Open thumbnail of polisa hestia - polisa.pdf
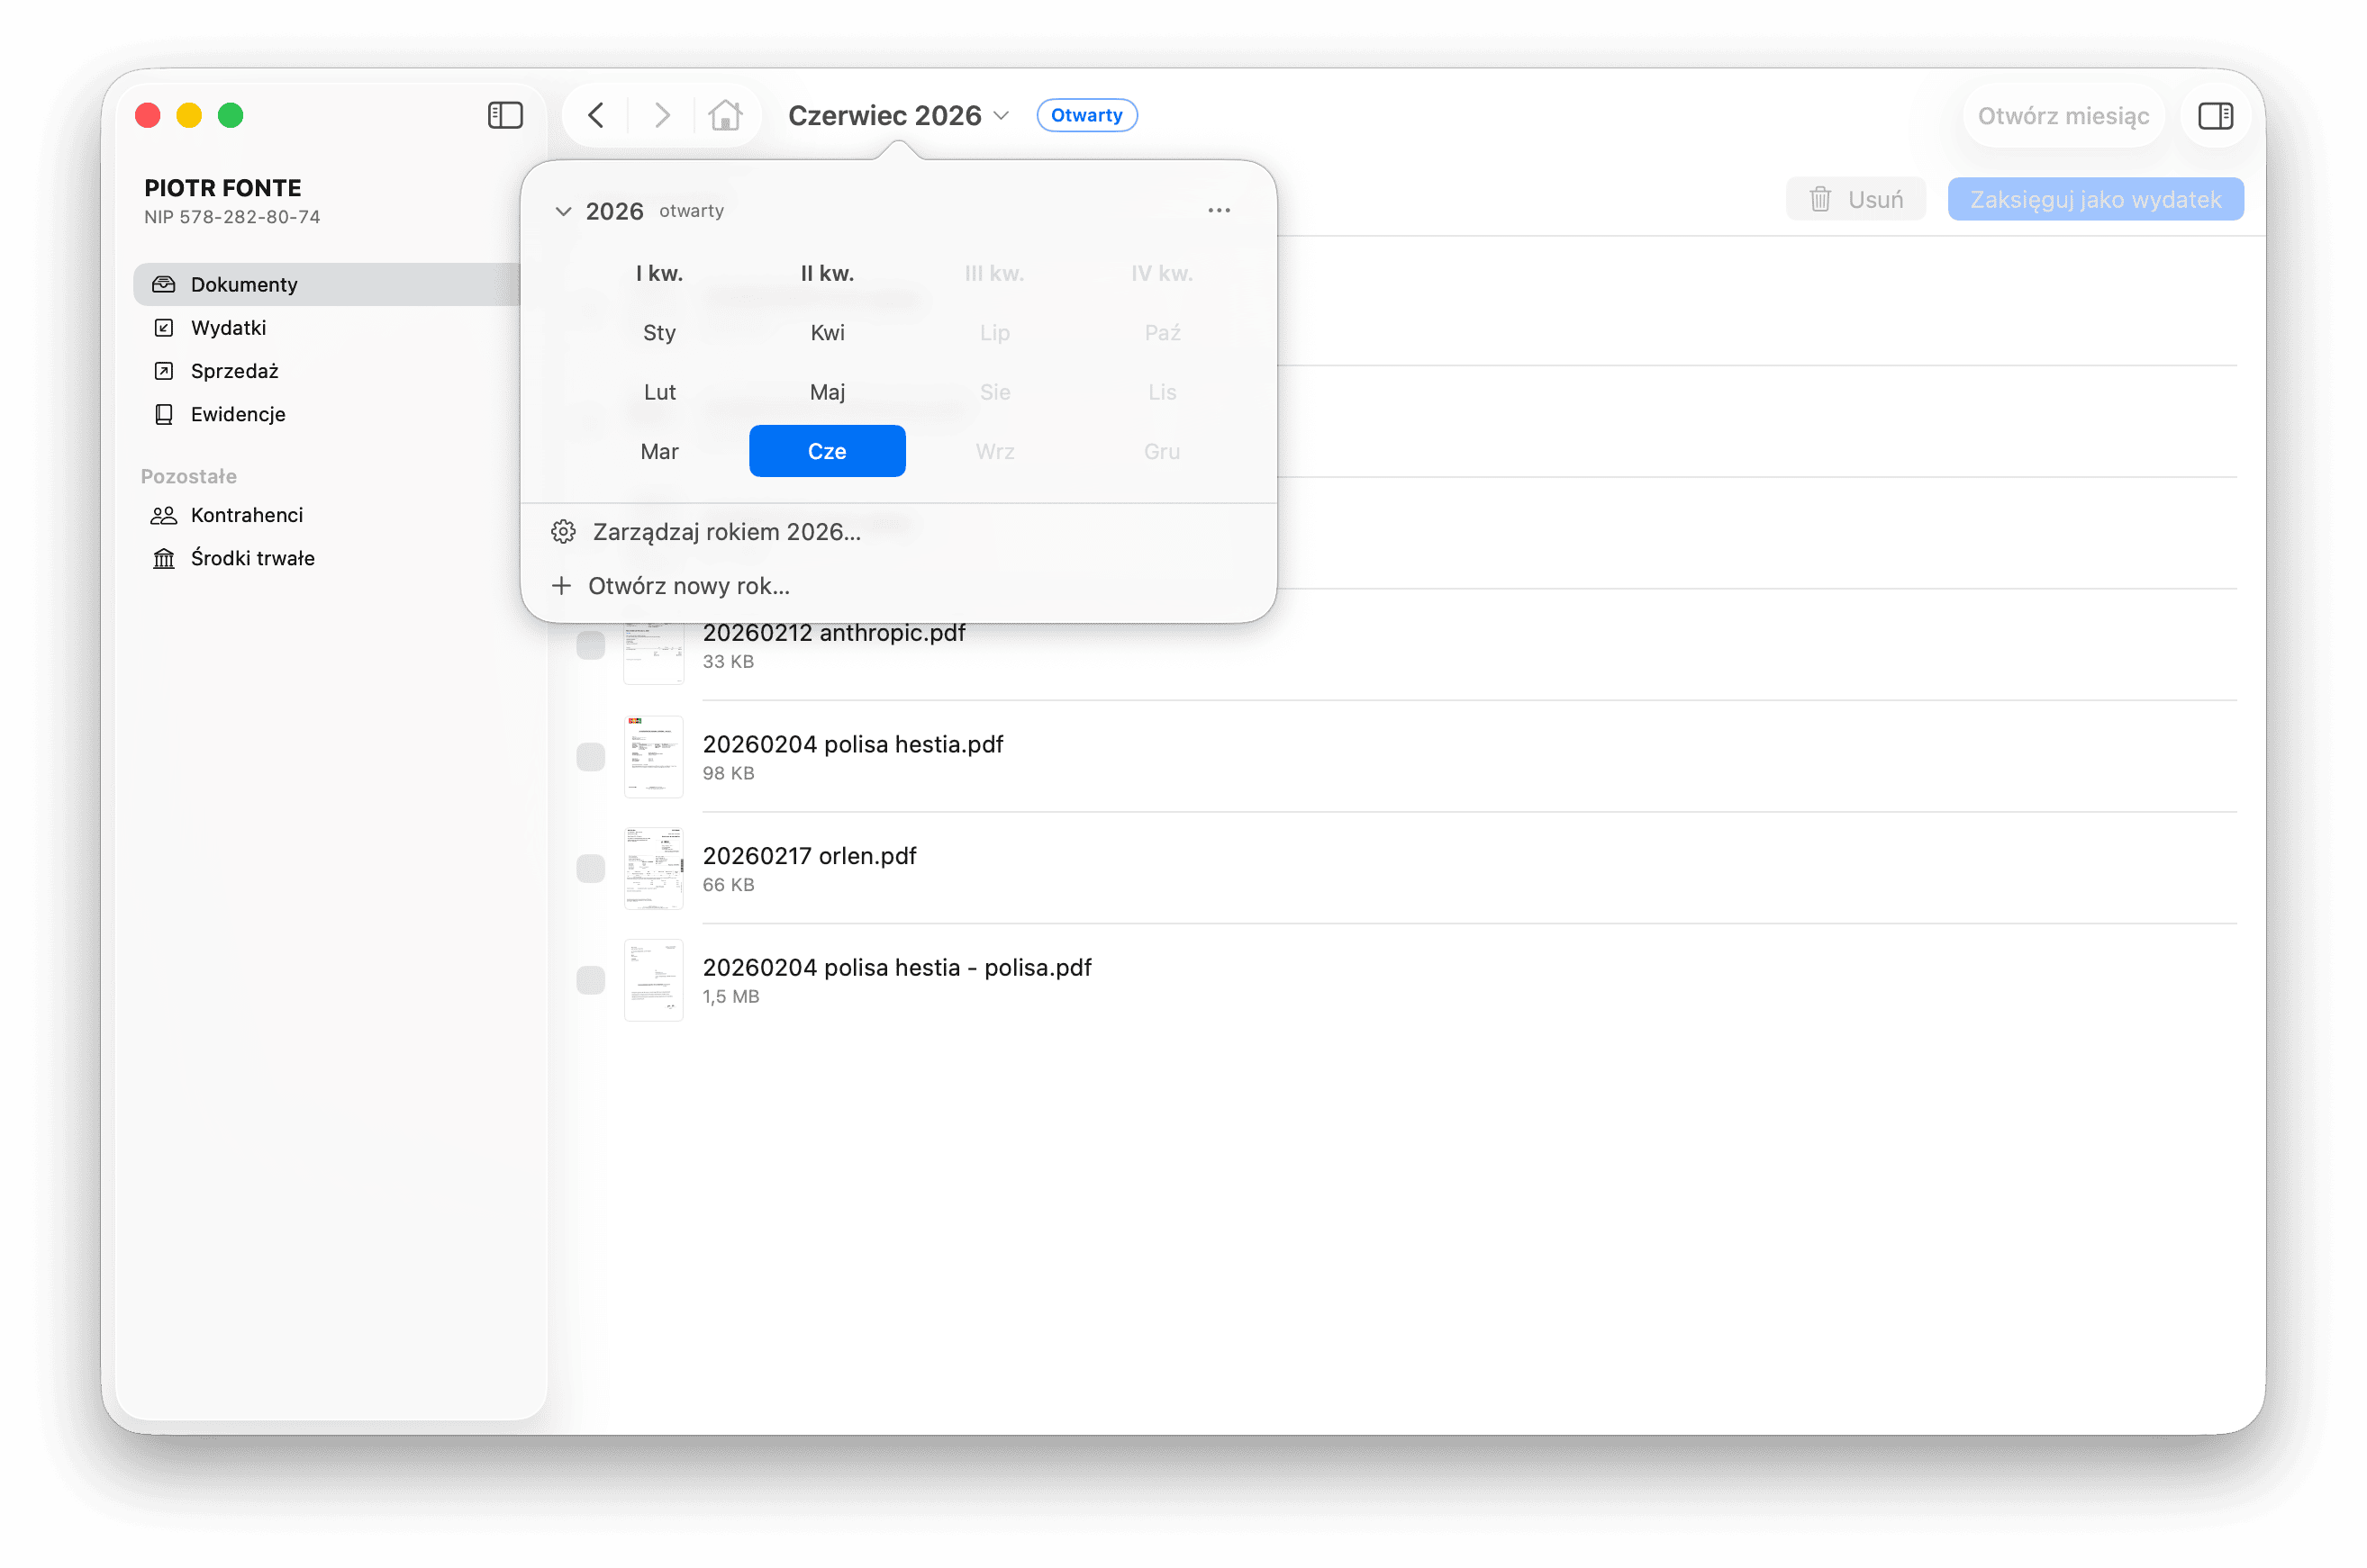Image resolution: width=2367 pixels, height=1568 pixels. click(x=653, y=980)
